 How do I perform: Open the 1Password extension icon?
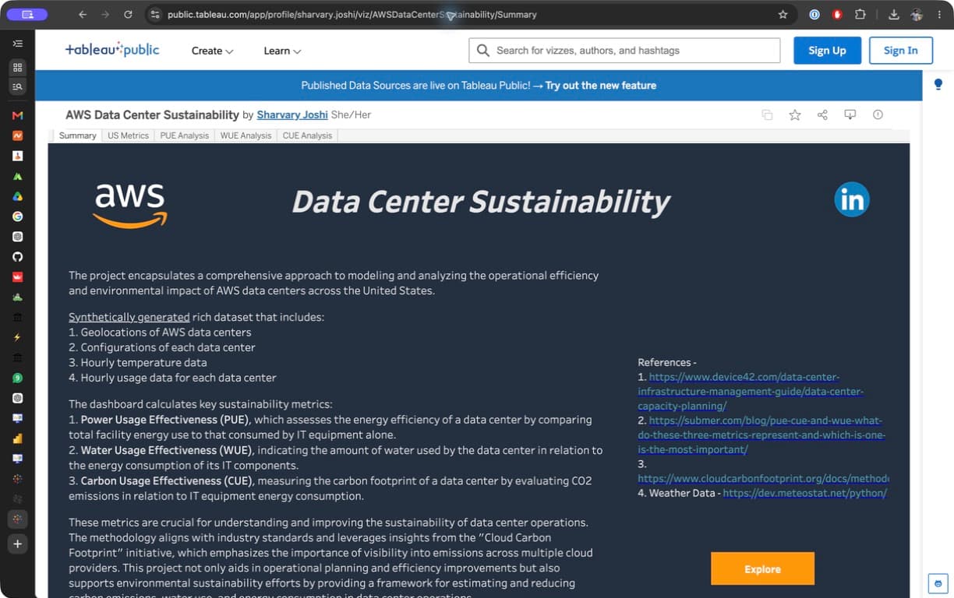(x=814, y=15)
